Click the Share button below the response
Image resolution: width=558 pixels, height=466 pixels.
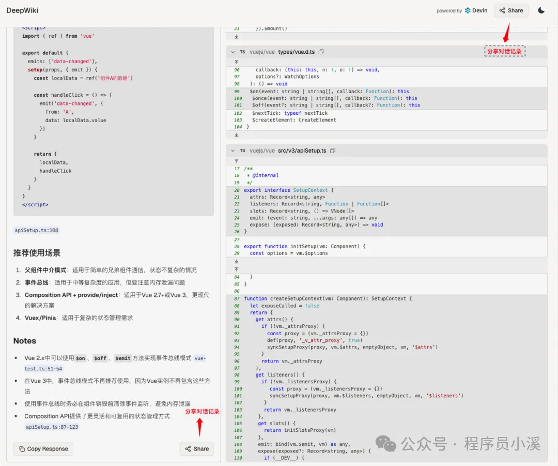[197, 449]
